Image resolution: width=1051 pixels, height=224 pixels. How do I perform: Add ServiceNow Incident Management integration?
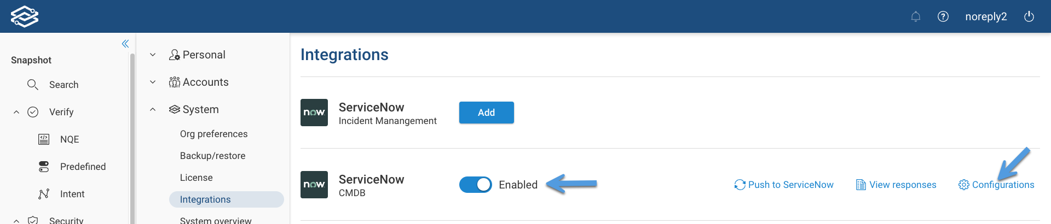[486, 113]
